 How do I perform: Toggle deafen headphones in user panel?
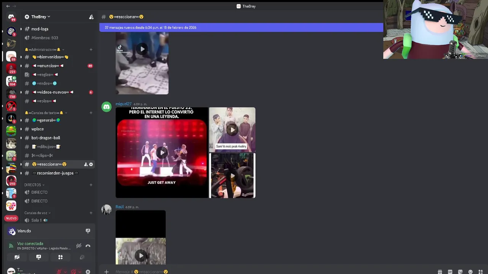click(74, 272)
